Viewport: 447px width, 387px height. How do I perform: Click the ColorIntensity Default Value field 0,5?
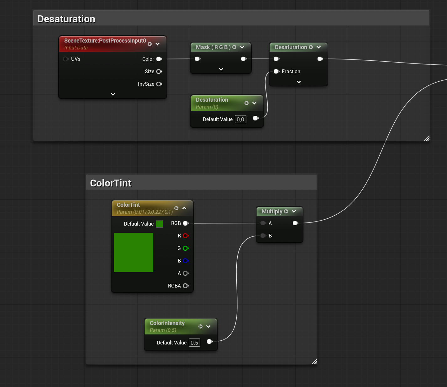[x=194, y=343]
